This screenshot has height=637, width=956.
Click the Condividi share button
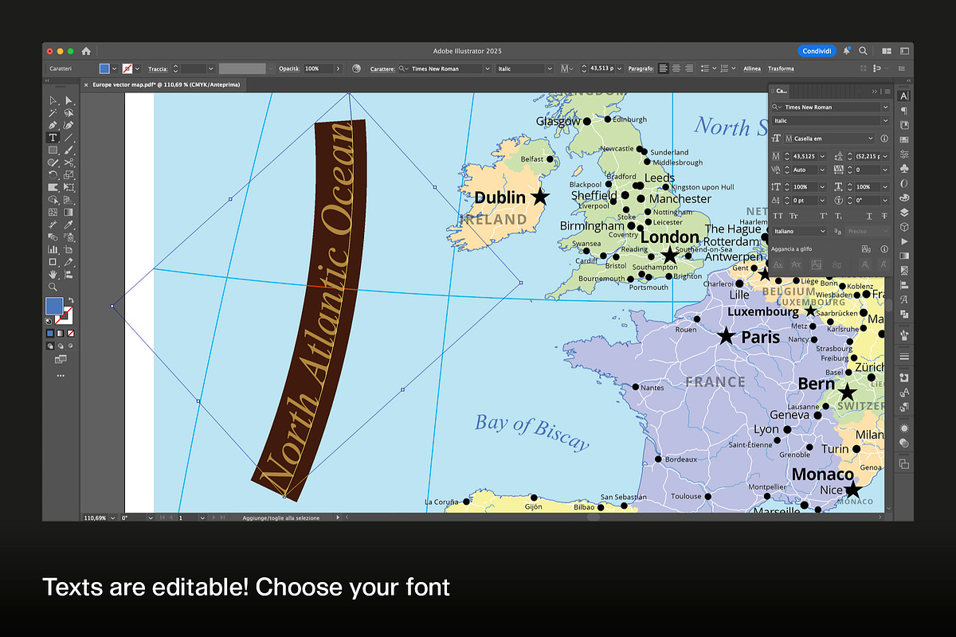pos(817,51)
